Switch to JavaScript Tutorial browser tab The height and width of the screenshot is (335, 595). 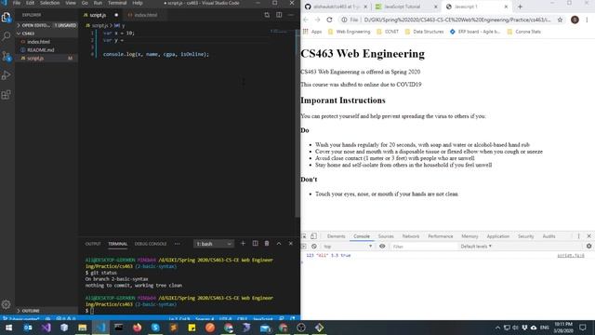click(403, 7)
